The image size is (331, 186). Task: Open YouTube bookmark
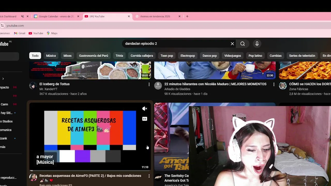click(x=36, y=33)
